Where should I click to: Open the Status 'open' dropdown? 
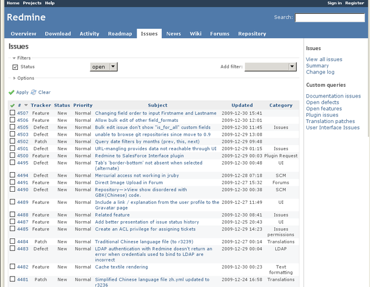103,67
